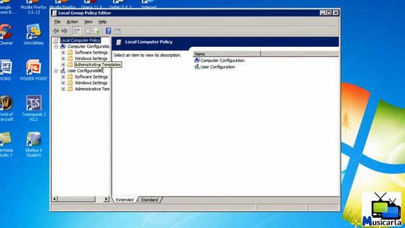Select Computer Configuration text in Name list
Image resolution: width=405 pixels, height=228 pixels.
click(x=222, y=60)
